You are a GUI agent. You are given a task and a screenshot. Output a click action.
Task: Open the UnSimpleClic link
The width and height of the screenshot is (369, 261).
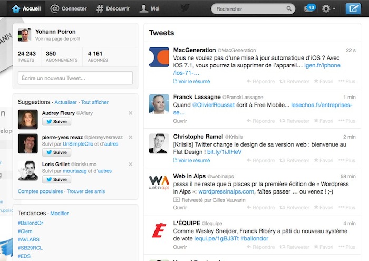point(78,144)
